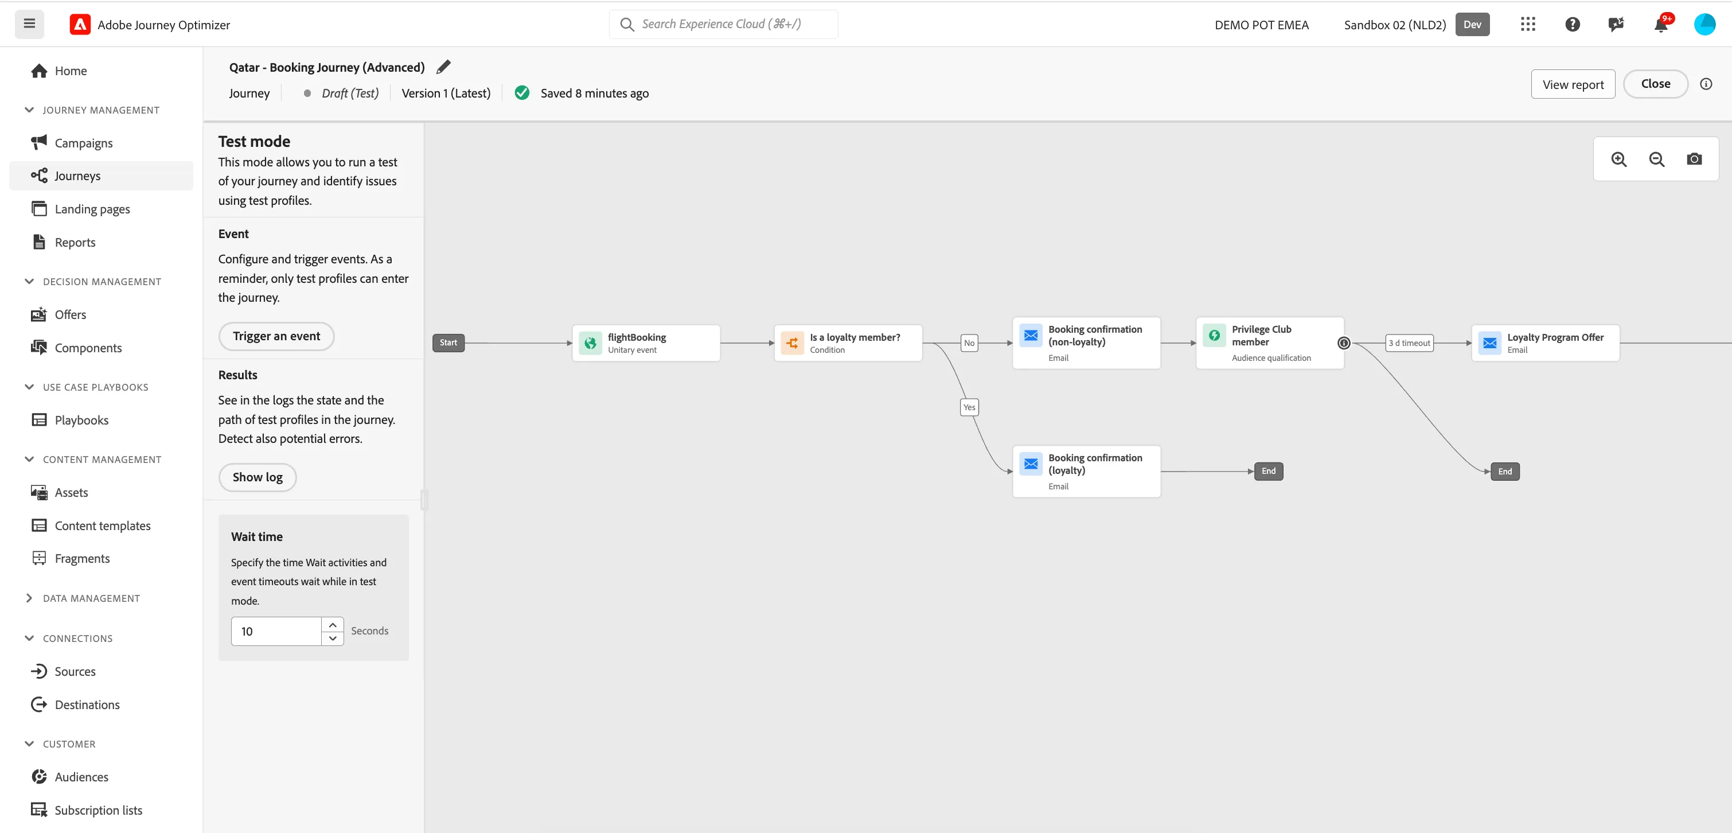Toggle the hamburger navigation menu

[30, 24]
